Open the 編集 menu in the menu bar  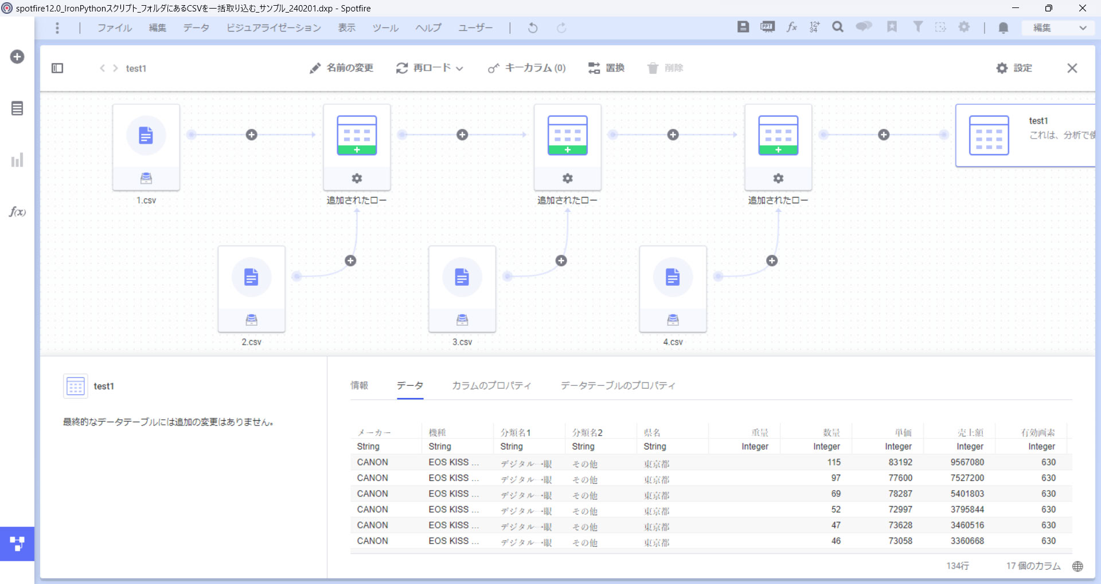[158, 27]
